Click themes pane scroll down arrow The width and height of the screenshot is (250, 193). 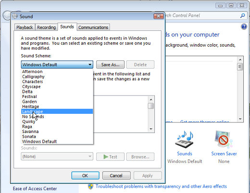(240, 119)
